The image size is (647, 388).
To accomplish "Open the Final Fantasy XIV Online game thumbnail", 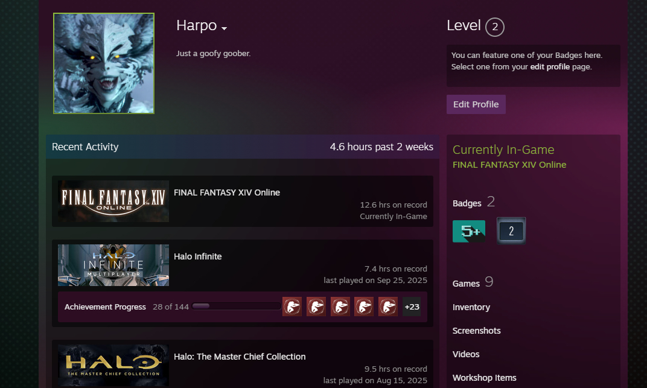I will (x=113, y=201).
